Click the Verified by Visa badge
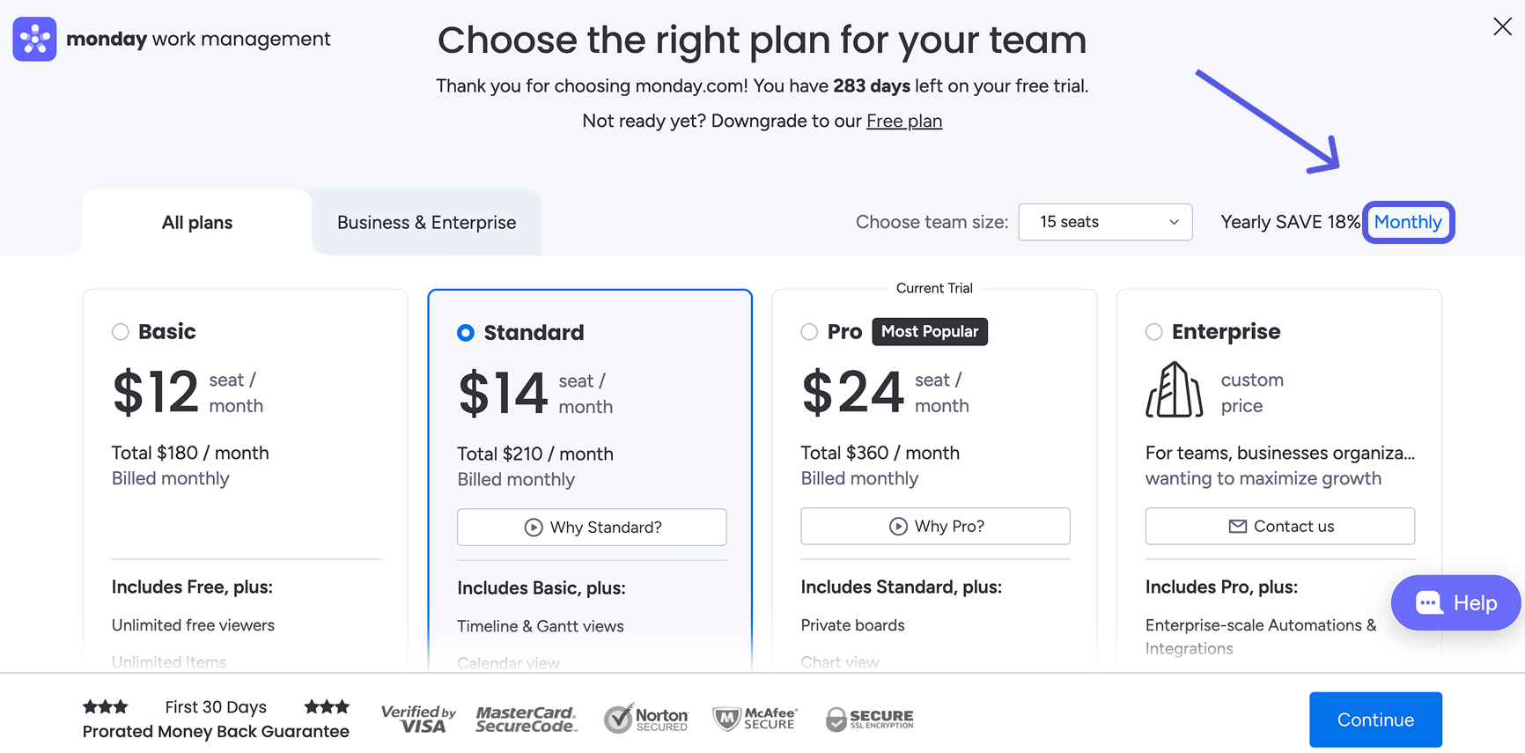The height and width of the screenshot is (753, 1525). pos(418,719)
